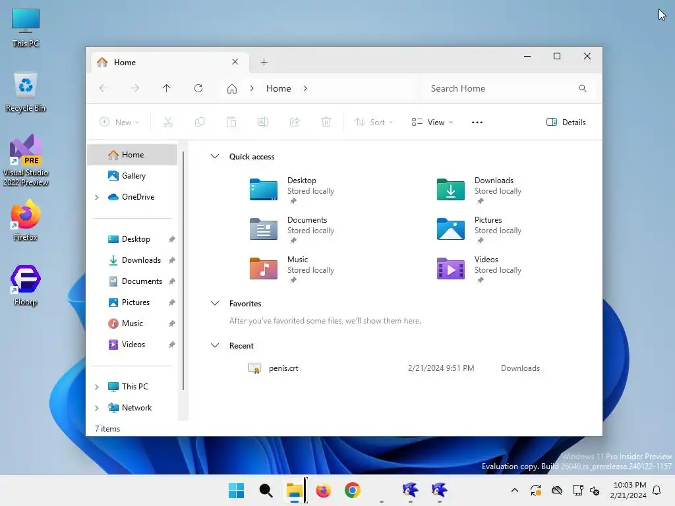Select Videos in navigation pane
675x506 pixels.
pos(132,345)
